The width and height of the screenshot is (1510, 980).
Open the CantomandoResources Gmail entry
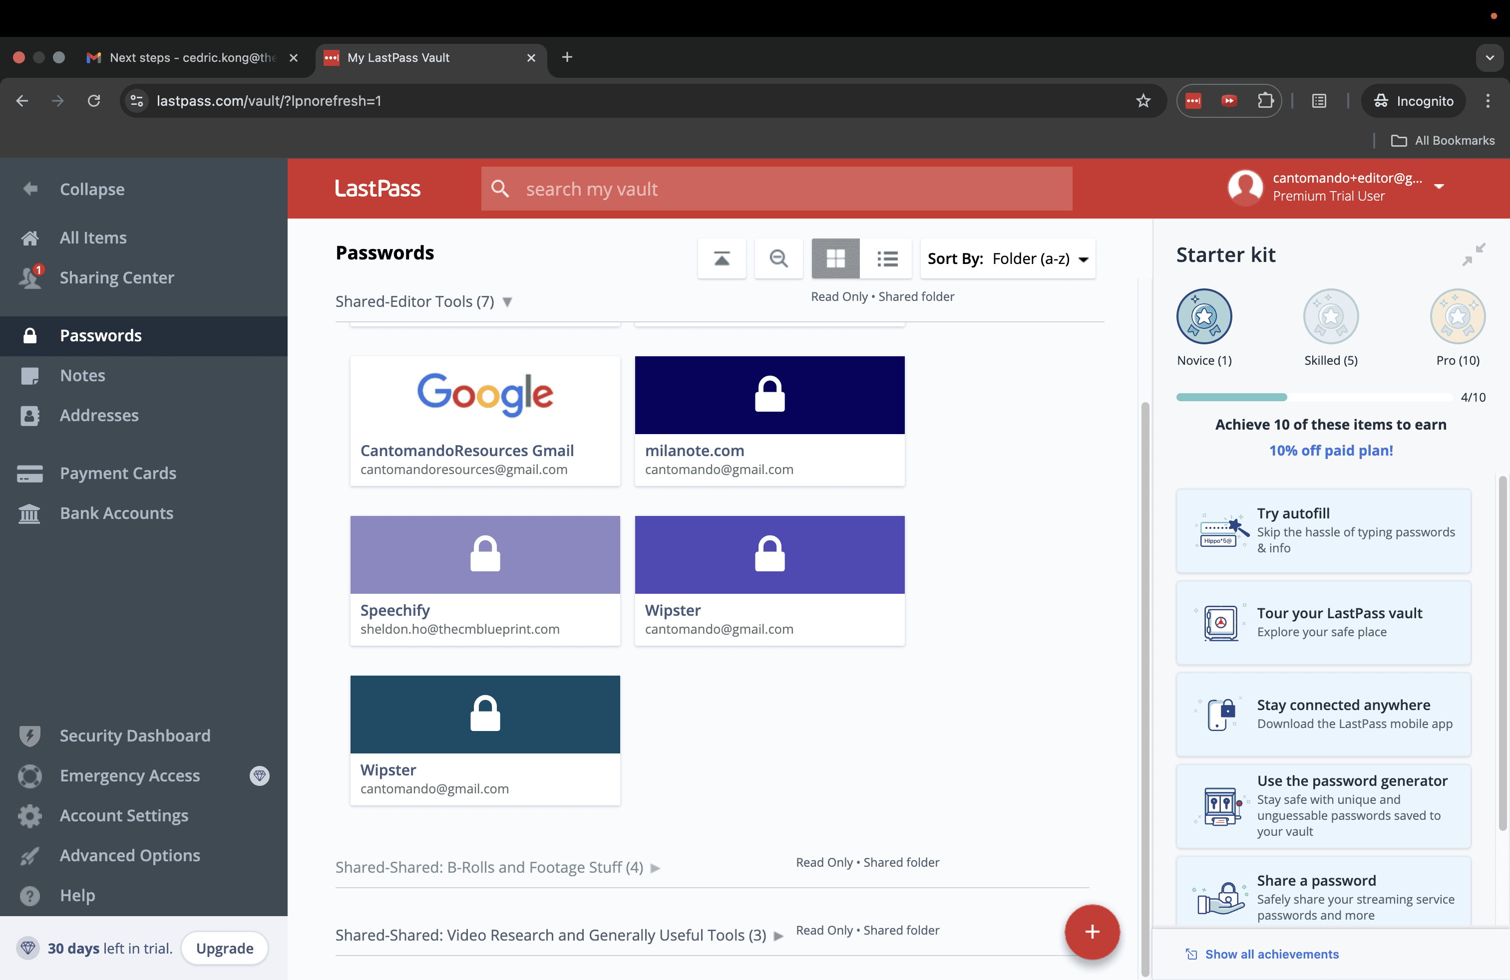[x=485, y=421]
